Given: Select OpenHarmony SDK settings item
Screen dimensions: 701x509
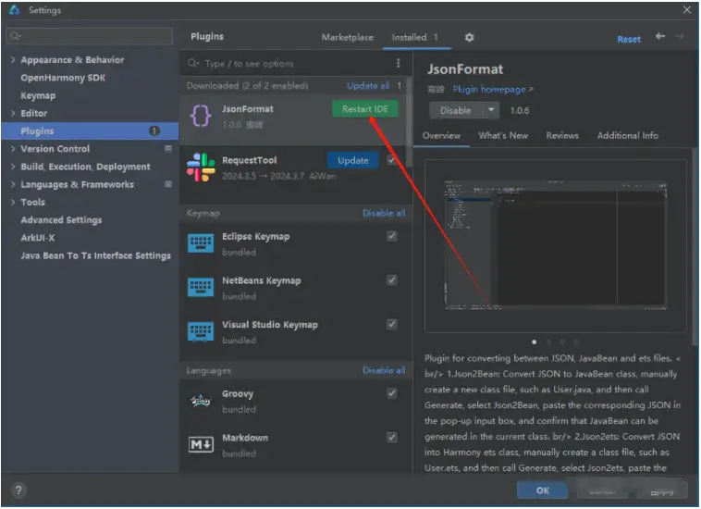Looking at the screenshot, I should pos(63,78).
